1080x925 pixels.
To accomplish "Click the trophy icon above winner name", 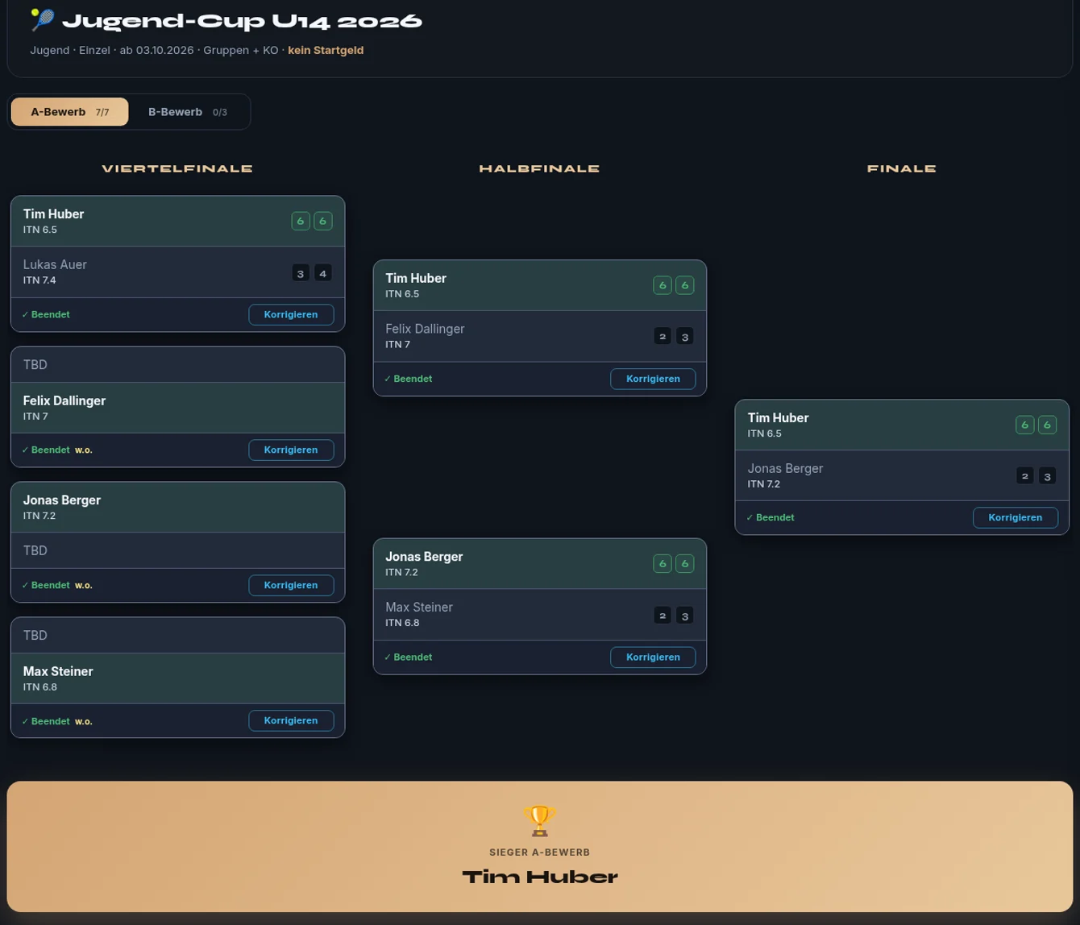I will [x=539, y=821].
